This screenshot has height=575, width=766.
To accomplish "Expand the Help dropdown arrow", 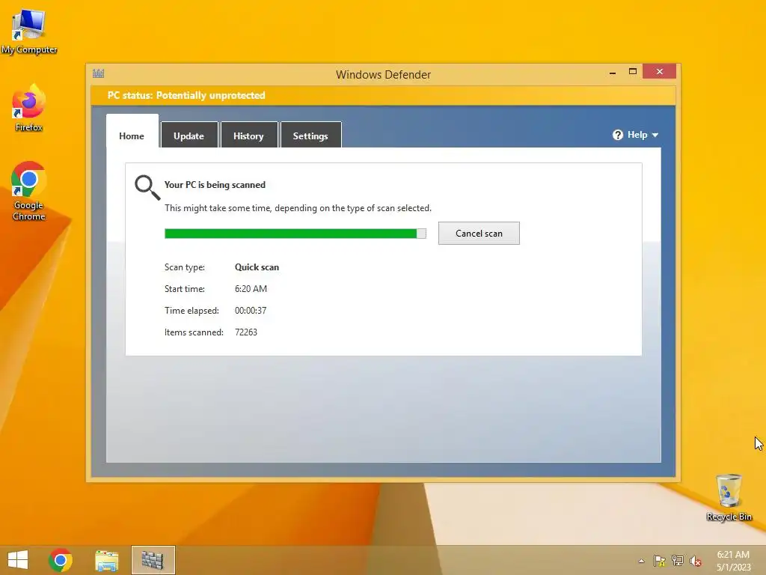I will click(x=655, y=135).
